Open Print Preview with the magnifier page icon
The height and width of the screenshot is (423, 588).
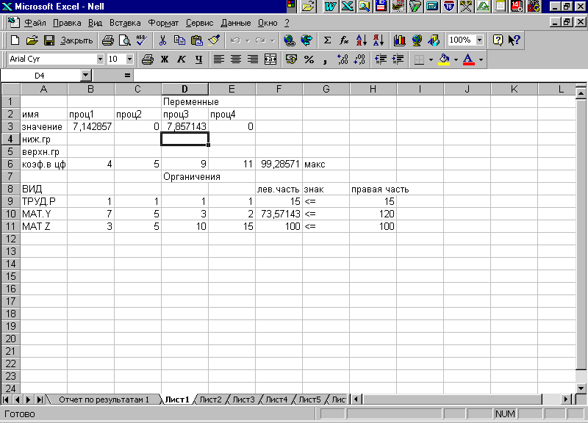point(124,40)
